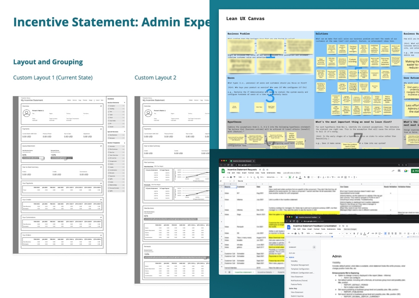Image resolution: width=419 pixels, height=298 pixels.
Task: Open font size dropdown in Sheets toolbar
Action: click(x=284, y=177)
